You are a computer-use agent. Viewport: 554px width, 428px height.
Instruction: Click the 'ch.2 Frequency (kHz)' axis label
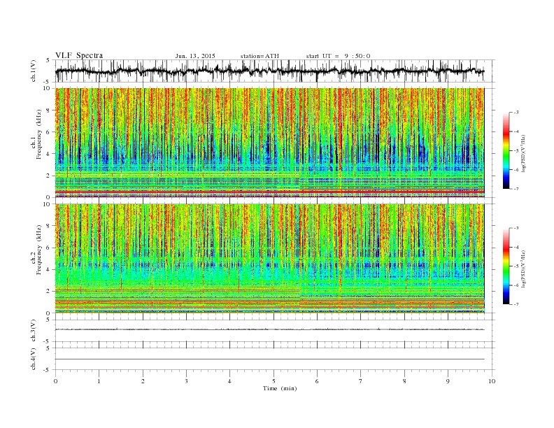point(36,250)
